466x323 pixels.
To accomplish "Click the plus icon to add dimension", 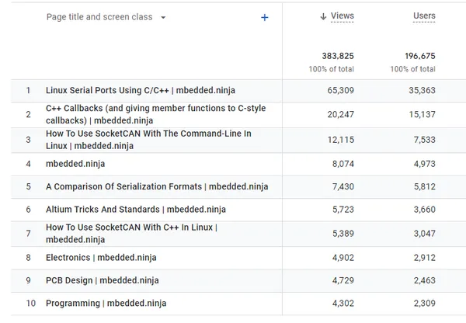I will click(264, 18).
